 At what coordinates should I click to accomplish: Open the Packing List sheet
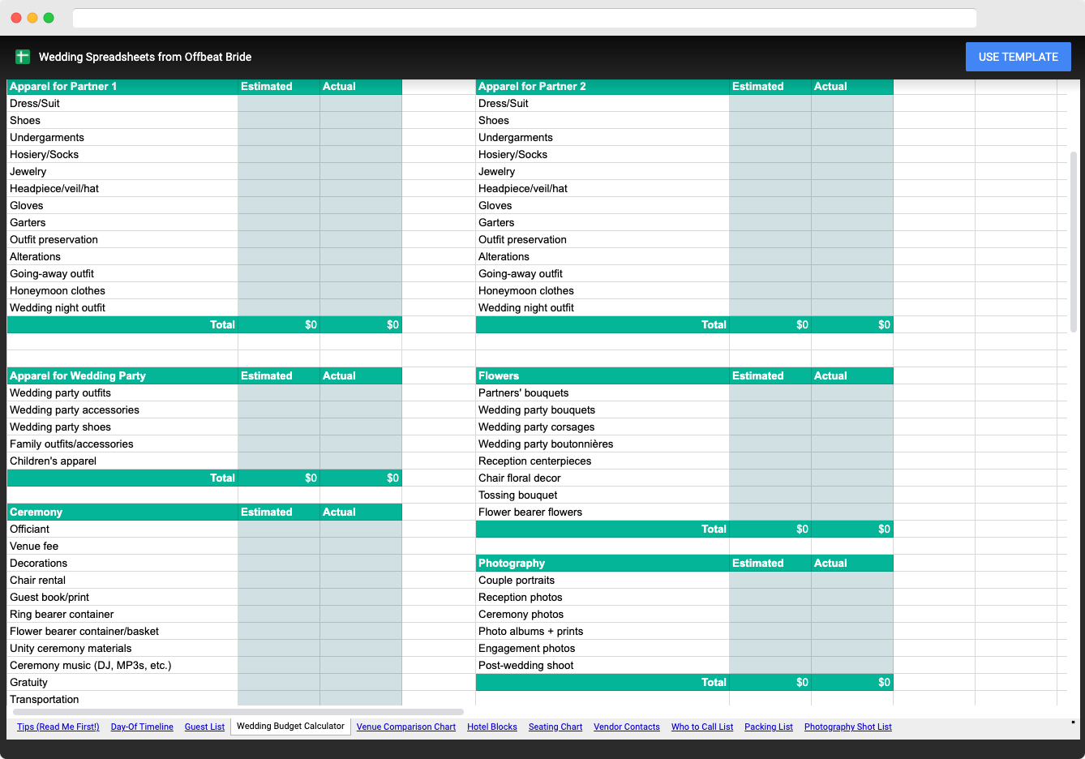768,727
